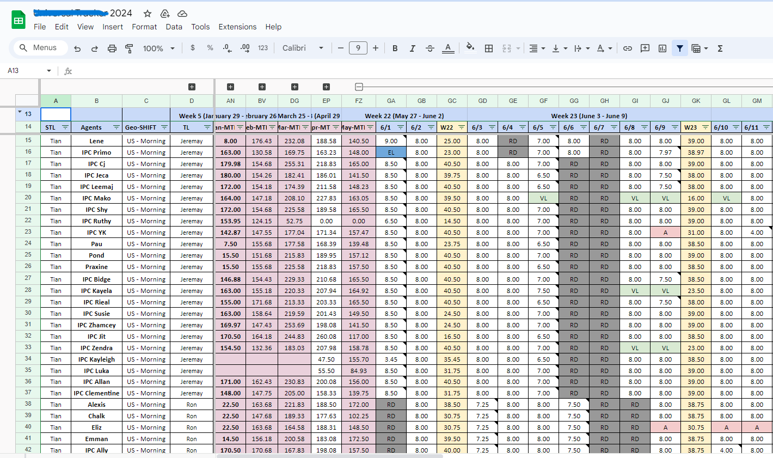This screenshot has width=773, height=458.
Task: Print the spreadsheet
Action: tap(112, 48)
